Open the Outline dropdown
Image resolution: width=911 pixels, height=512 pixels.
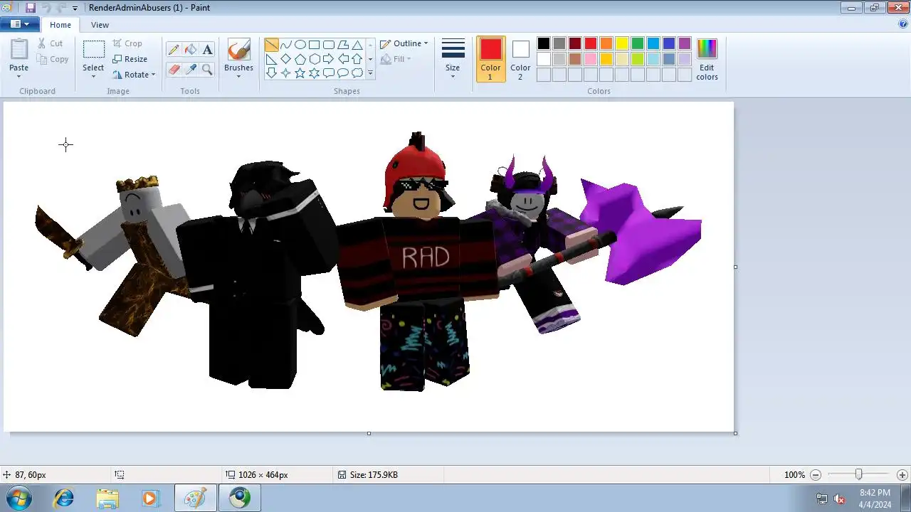pos(404,43)
